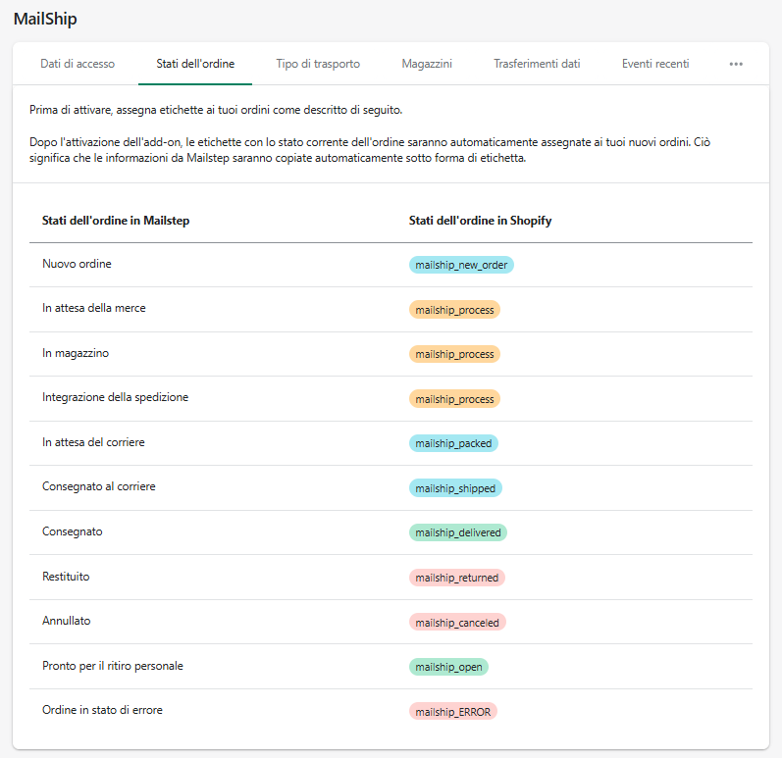Viewport: 782px width, 758px height.
Task: Click the mailship_open tag
Action: pyautogui.click(x=448, y=667)
